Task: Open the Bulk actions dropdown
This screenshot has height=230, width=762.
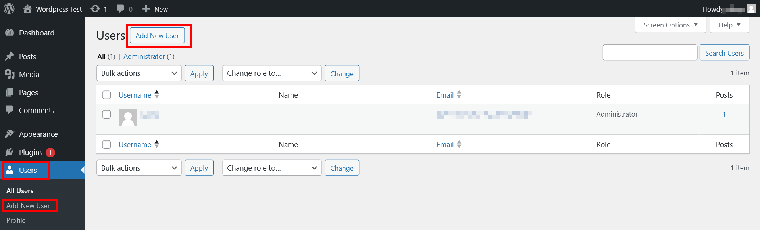Action: click(139, 73)
